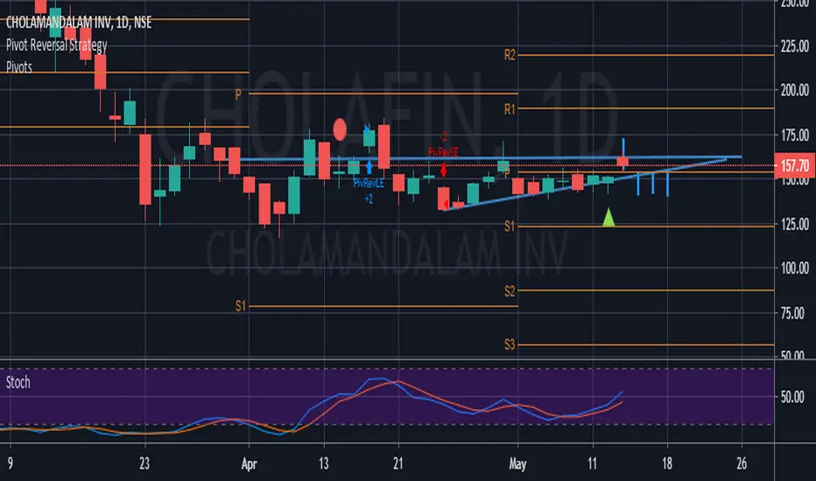Click the Apr label on the time axis
This screenshot has height=481, width=816.
coord(250,464)
